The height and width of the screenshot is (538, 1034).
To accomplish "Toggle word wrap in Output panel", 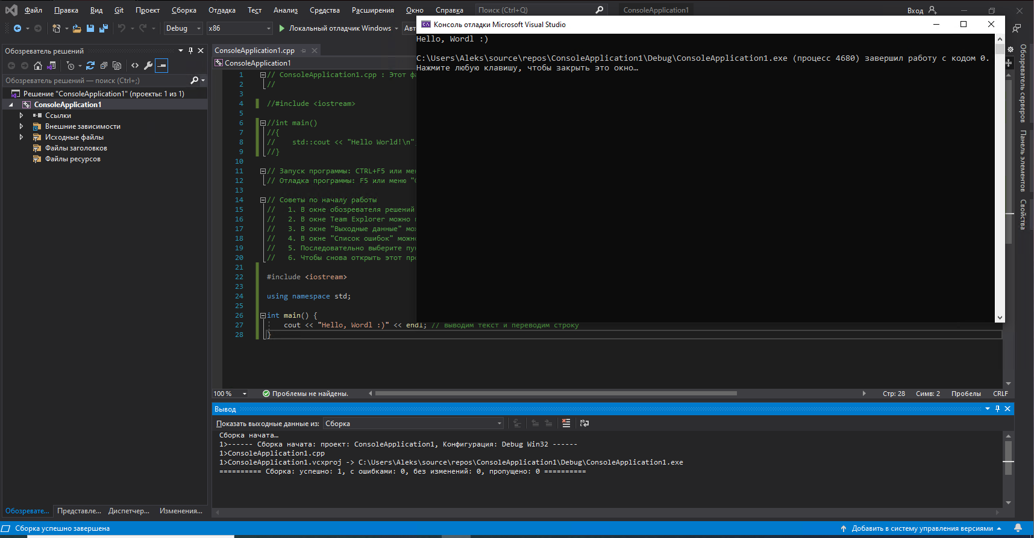I will click(584, 423).
